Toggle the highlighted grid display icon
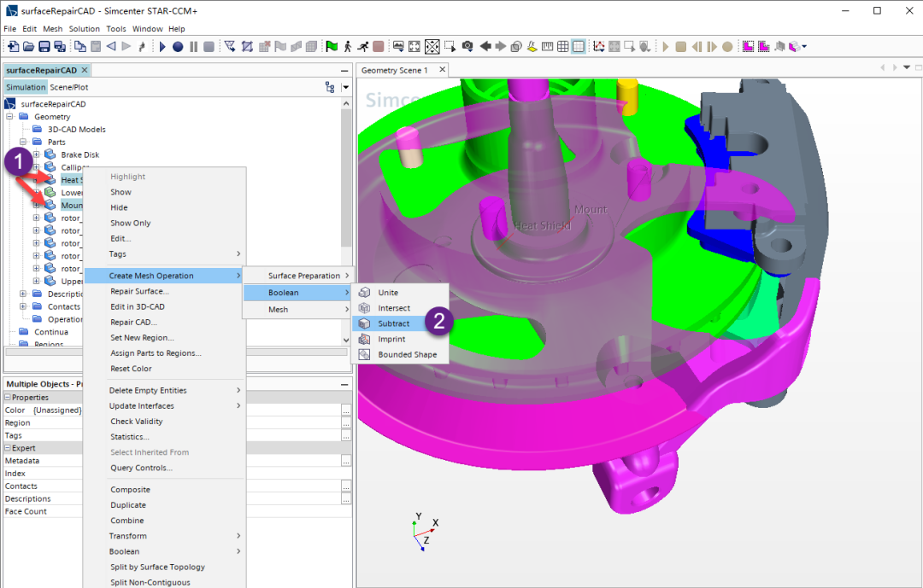This screenshot has width=923, height=588. click(579, 46)
